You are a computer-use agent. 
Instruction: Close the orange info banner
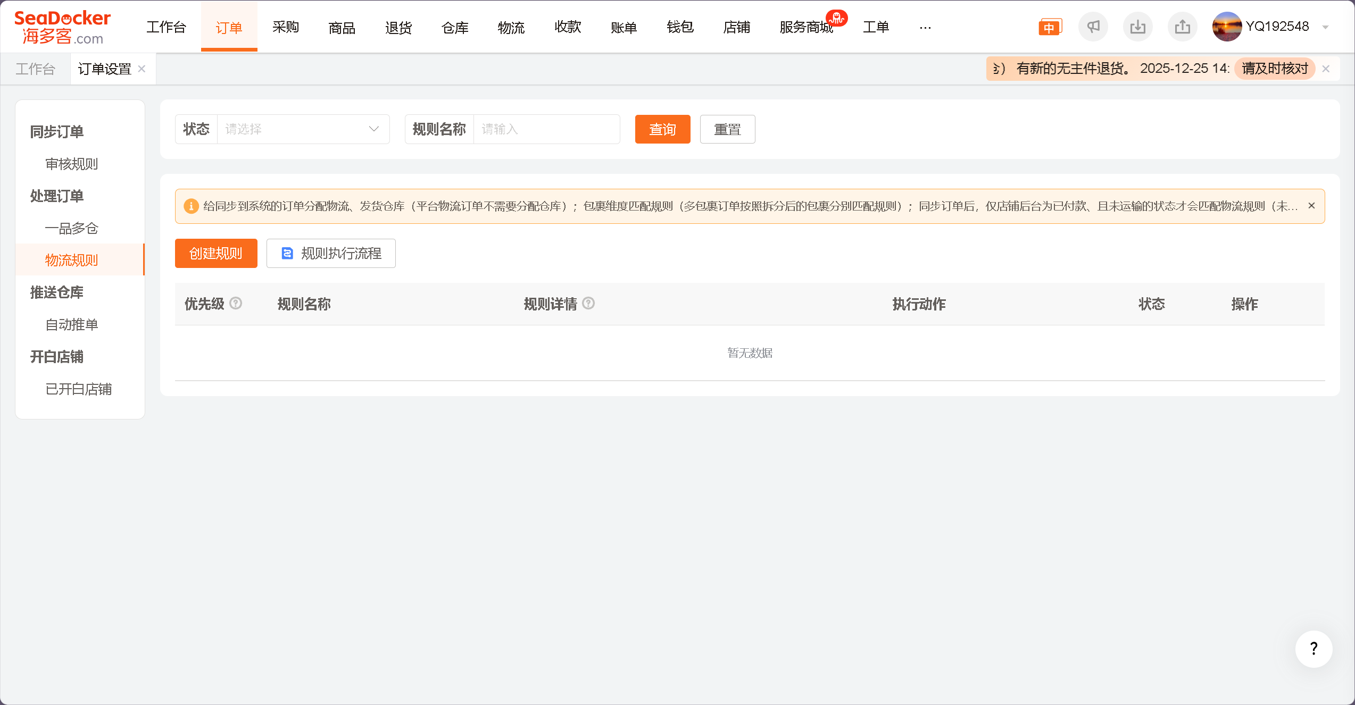[x=1311, y=206]
